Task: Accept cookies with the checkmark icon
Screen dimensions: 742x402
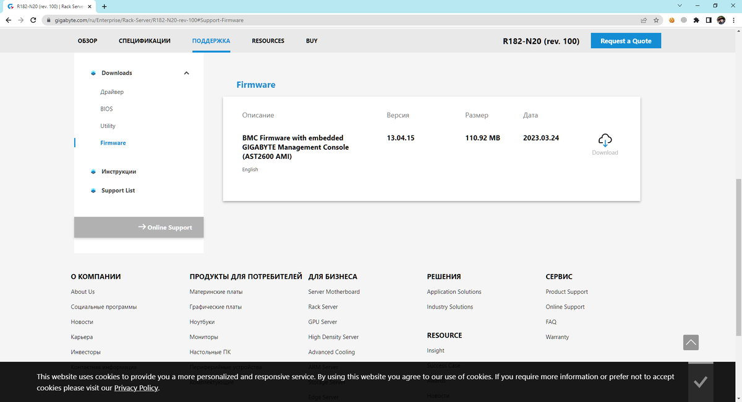Action: pos(701,382)
